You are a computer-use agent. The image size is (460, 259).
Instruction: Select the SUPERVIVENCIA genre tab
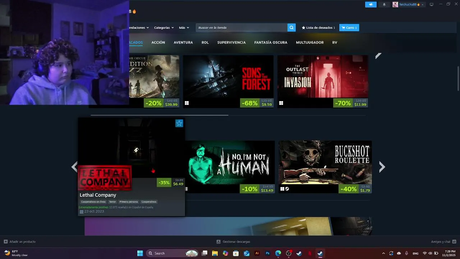231,42
